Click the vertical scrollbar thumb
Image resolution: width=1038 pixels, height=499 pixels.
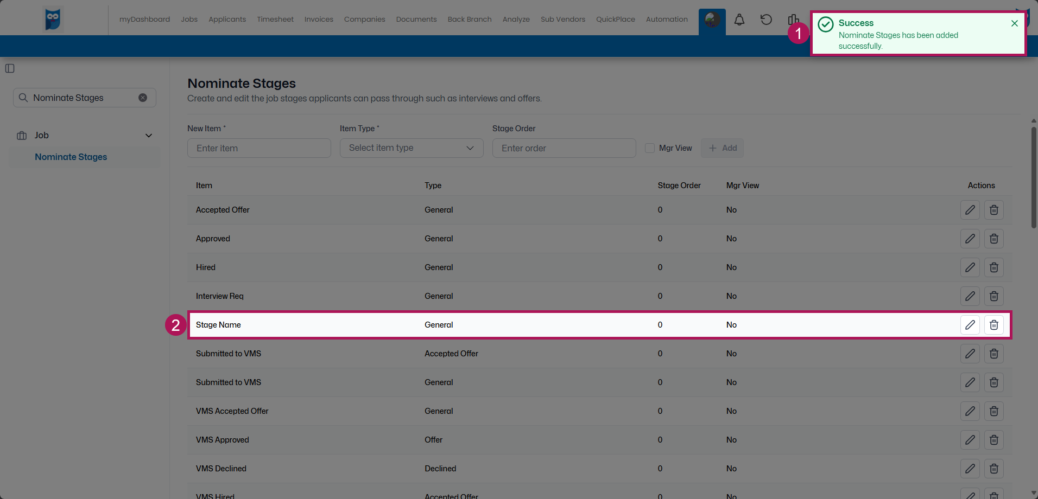click(1034, 178)
